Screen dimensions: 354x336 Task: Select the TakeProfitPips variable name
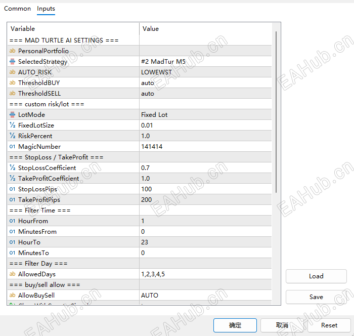39,199
